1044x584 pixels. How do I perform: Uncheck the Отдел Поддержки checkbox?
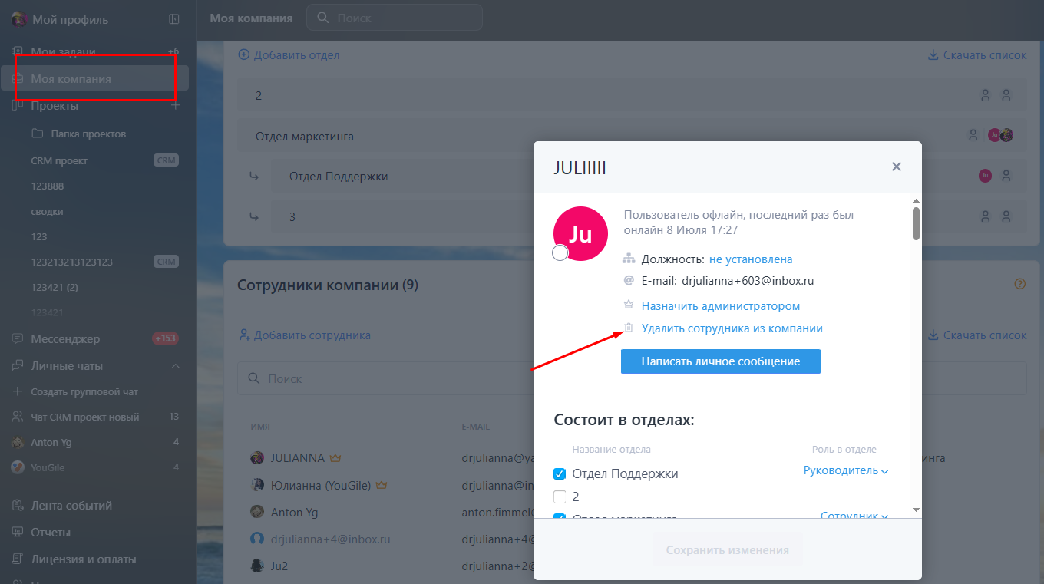coord(560,474)
